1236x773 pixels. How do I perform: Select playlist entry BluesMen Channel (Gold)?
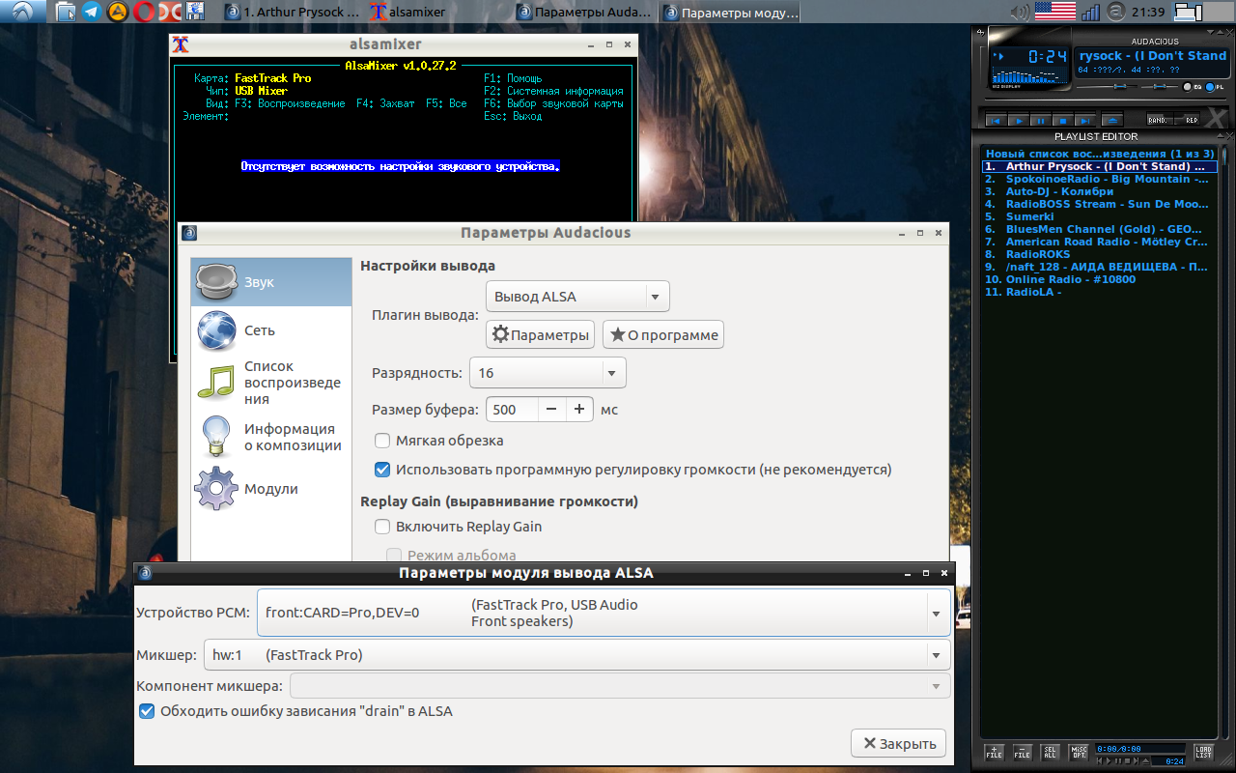point(1100,229)
